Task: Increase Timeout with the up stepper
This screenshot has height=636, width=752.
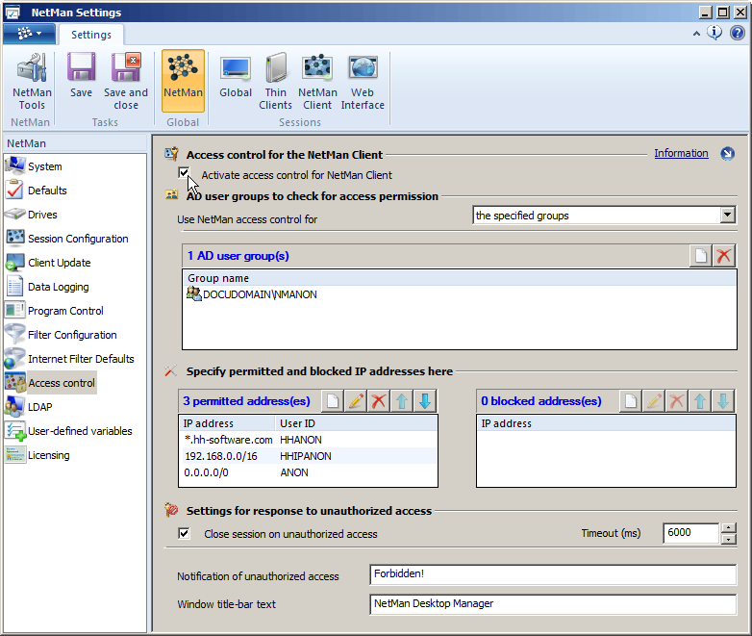Action: (729, 528)
